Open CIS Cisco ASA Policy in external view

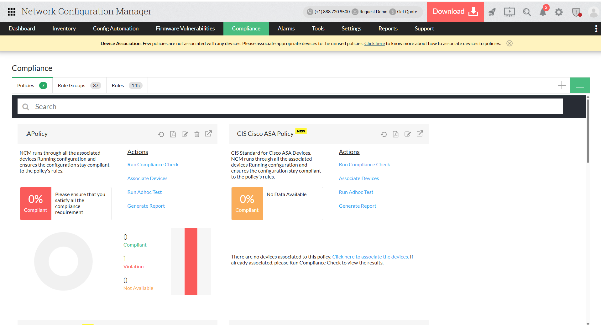pyautogui.click(x=420, y=134)
